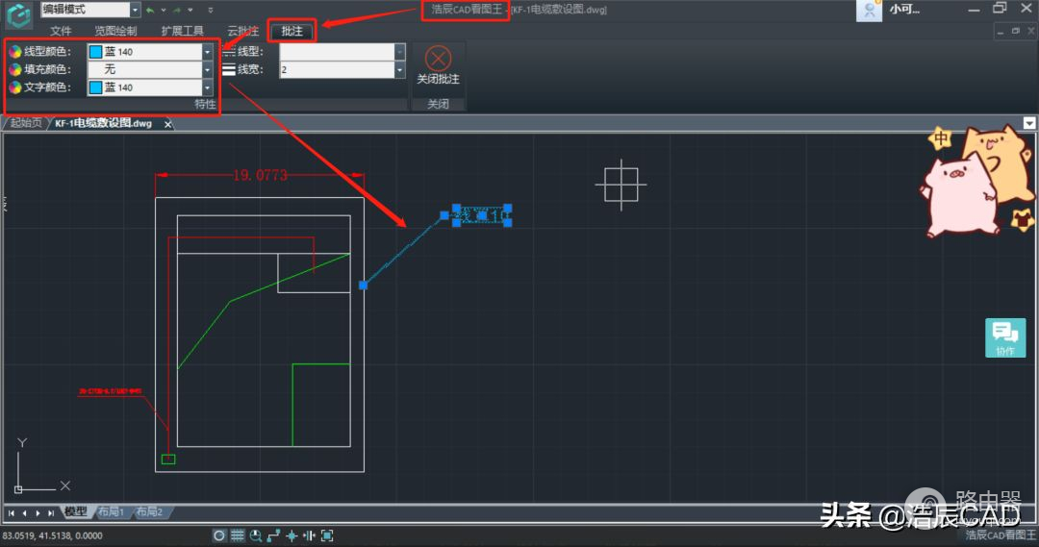Image resolution: width=1039 pixels, height=547 pixels.
Task: Expand the 文字颜色 dropdown arrow
Action: 208,87
